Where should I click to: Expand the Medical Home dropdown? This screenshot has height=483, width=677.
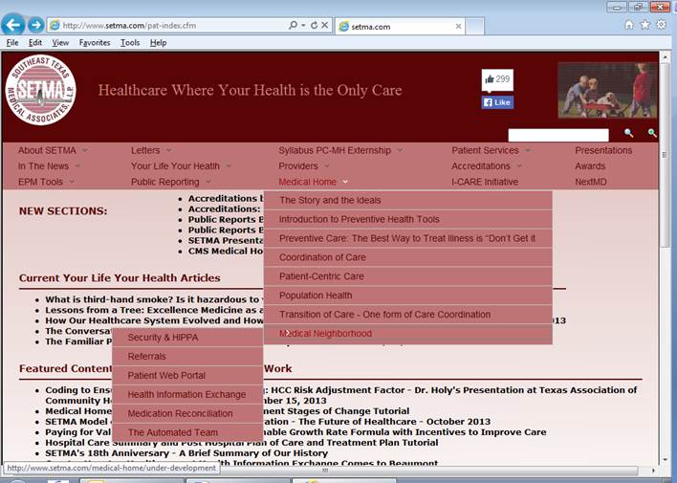[313, 182]
